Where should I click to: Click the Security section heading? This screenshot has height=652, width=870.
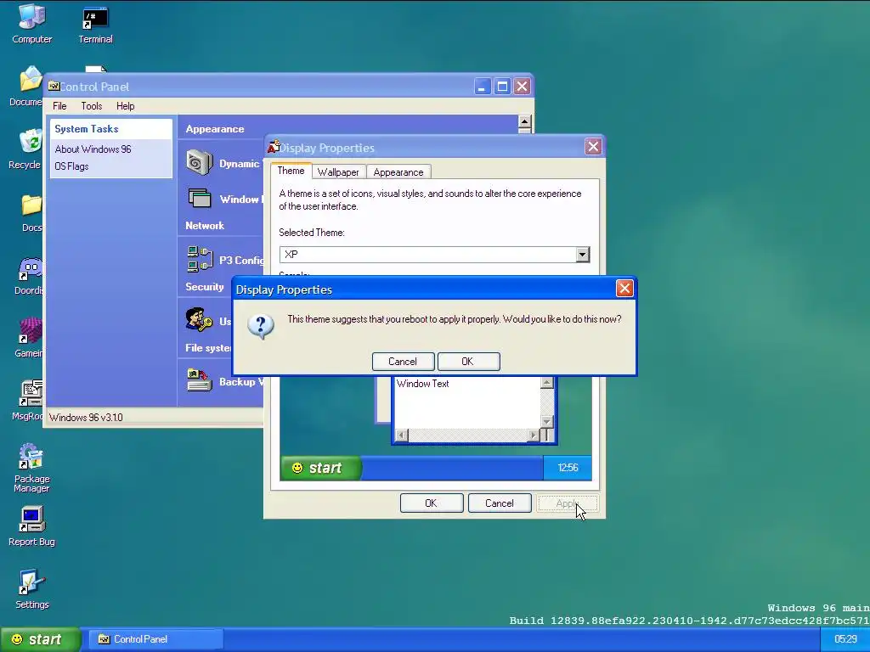tap(204, 287)
